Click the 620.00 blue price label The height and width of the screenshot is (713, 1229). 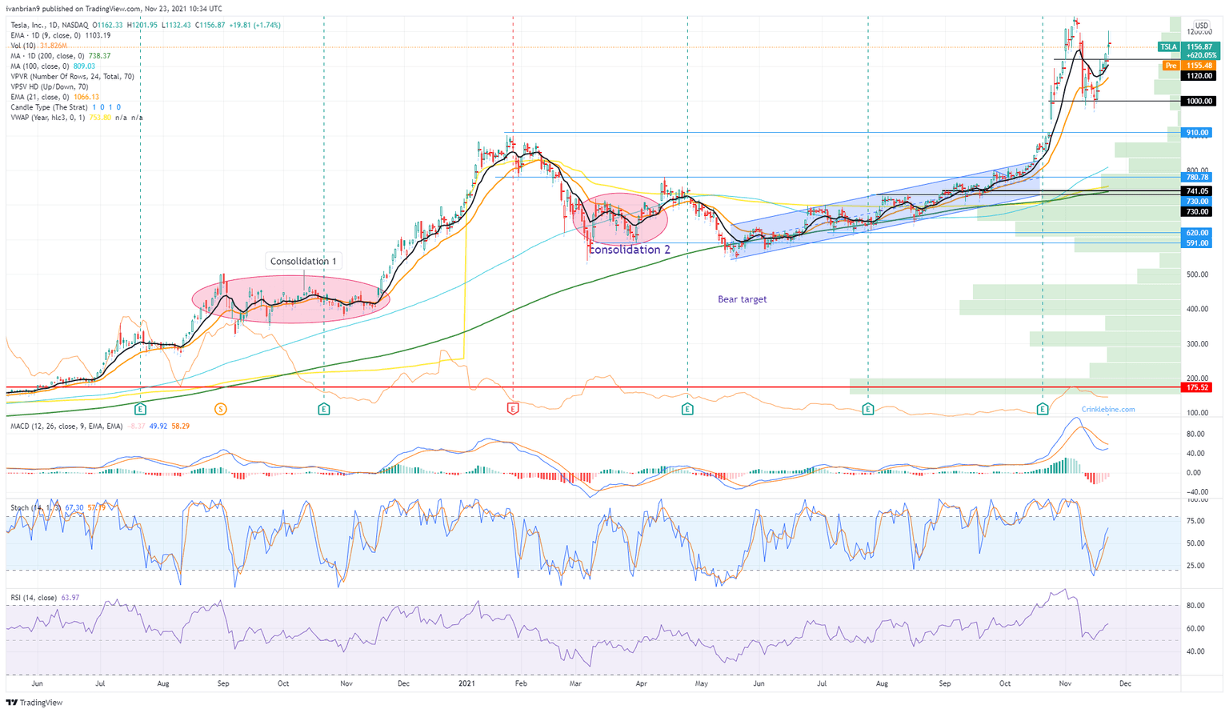pos(1198,233)
